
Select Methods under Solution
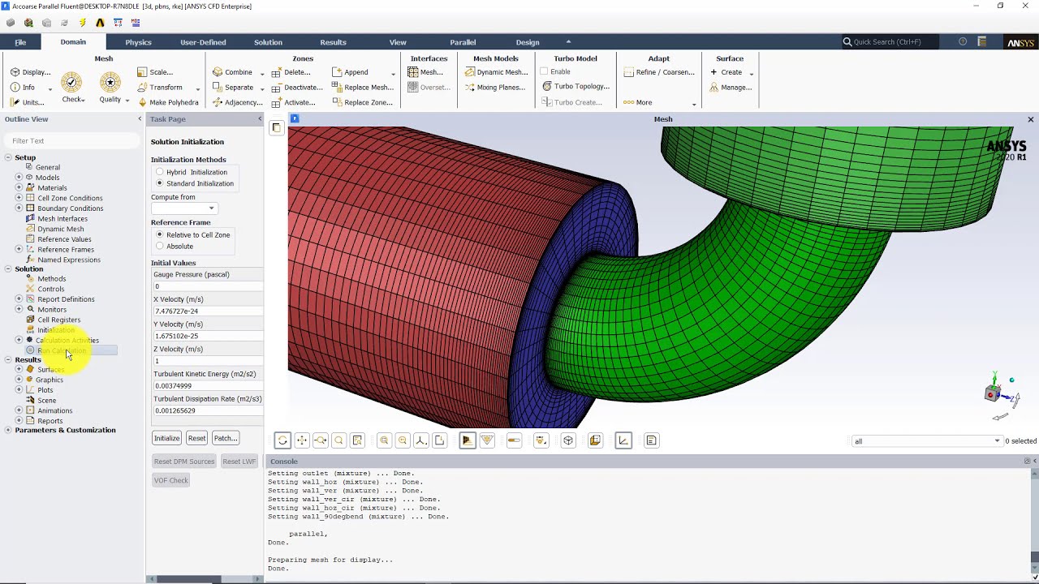coord(51,279)
